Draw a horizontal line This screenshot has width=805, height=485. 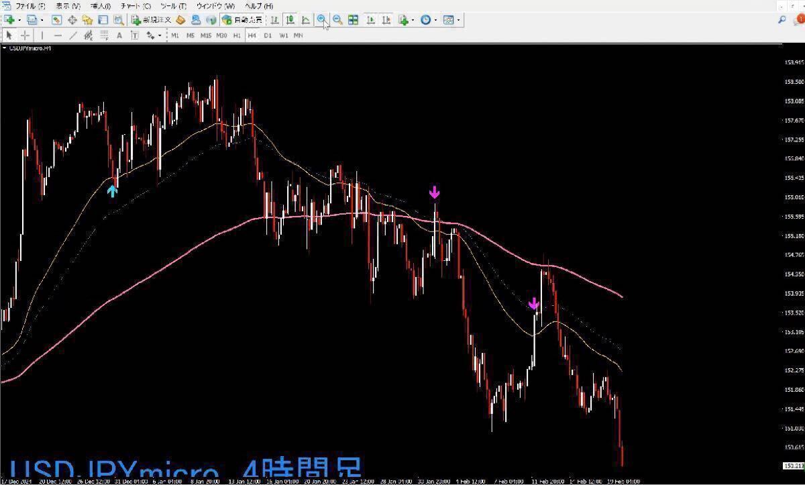[58, 35]
